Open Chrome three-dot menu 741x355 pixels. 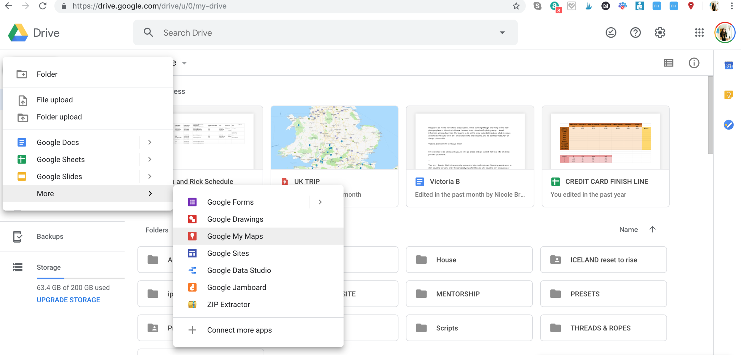(x=732, y=6)
